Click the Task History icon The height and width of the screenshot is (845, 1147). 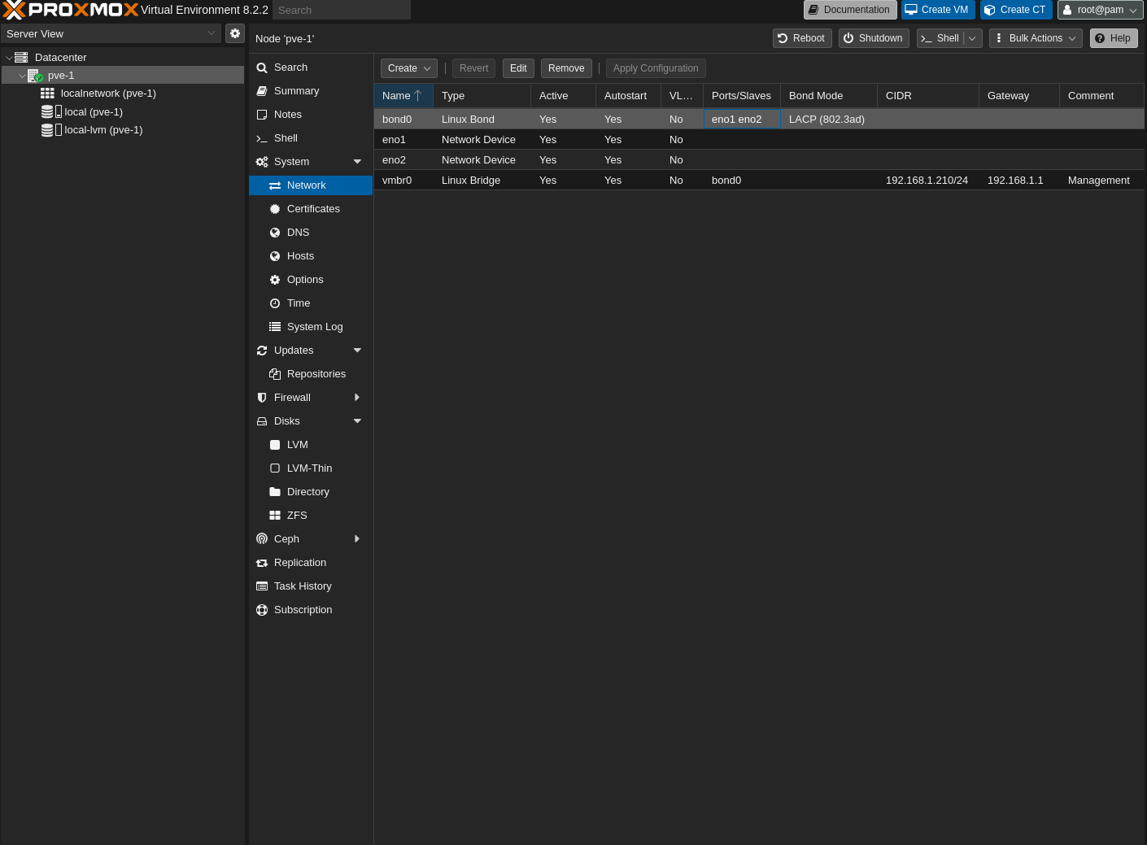click(262, 586)
